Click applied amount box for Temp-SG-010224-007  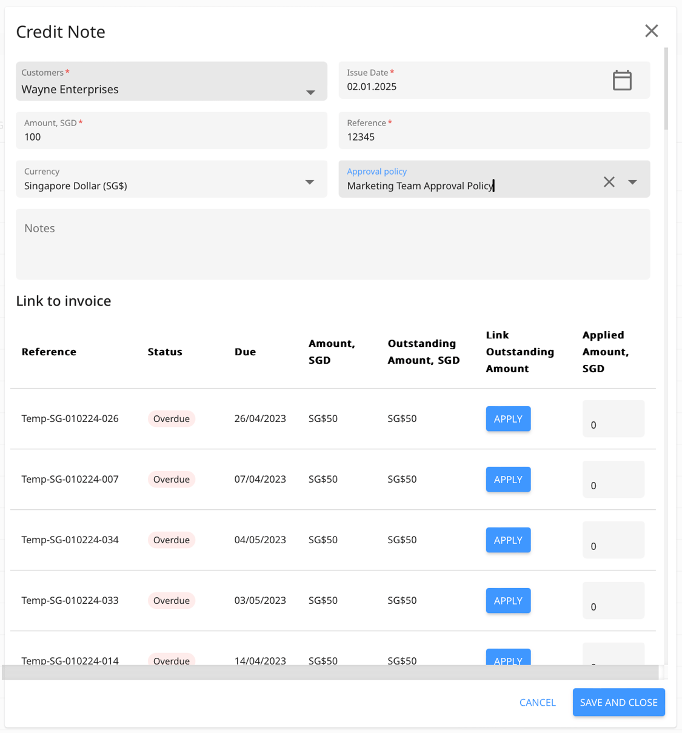tap(613, 479)
